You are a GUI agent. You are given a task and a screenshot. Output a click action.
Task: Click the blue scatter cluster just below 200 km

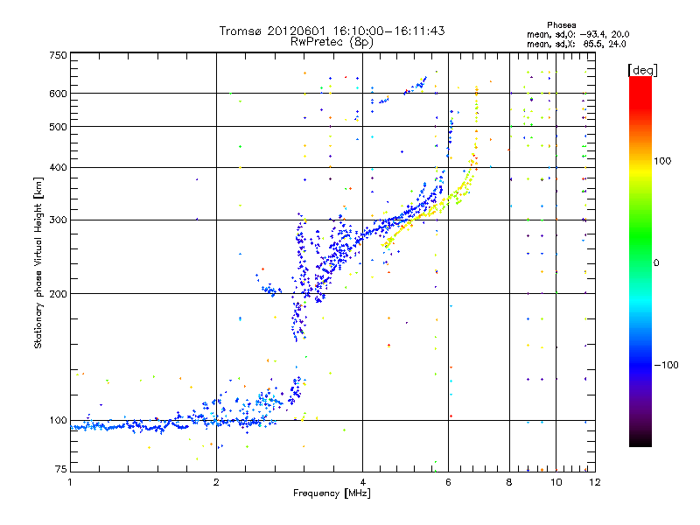298,320
